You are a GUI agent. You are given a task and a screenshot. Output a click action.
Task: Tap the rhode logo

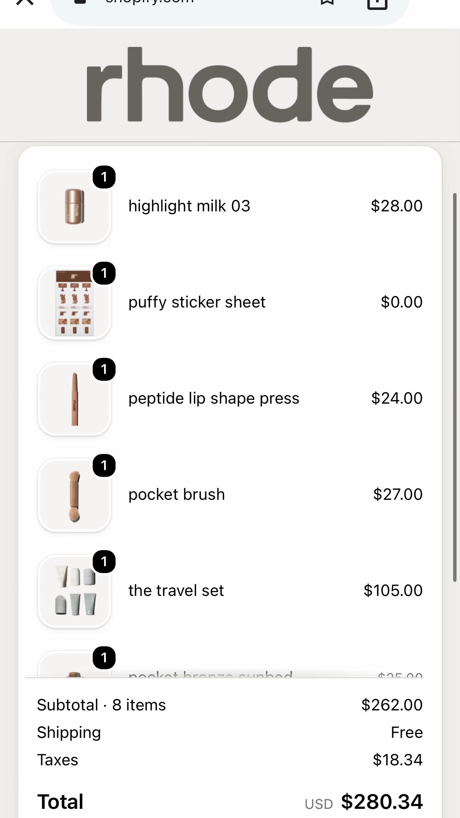click(x=230, y=84)
